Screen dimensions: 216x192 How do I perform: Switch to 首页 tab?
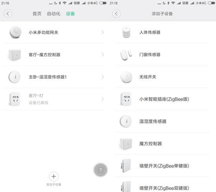coord(37,14)
